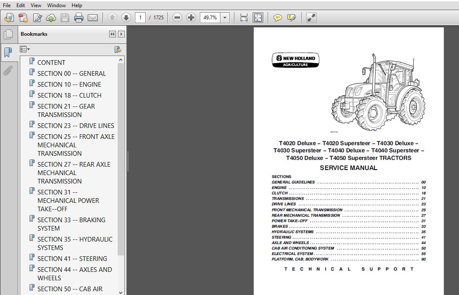Go to previous page arrow
The height and width of the screenshot is (295, 459).
112,18
